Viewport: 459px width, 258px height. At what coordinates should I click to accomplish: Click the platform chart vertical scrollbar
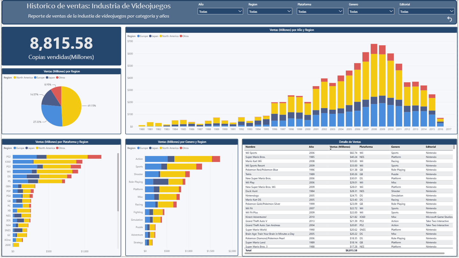pos(118,182)
